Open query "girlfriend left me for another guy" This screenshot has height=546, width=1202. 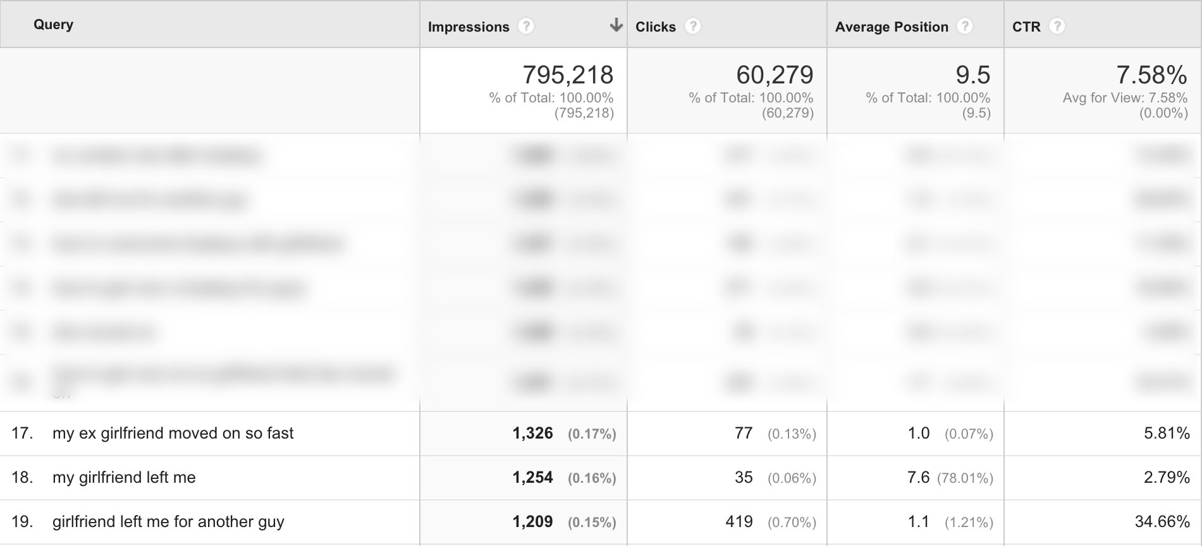(168, 521)
